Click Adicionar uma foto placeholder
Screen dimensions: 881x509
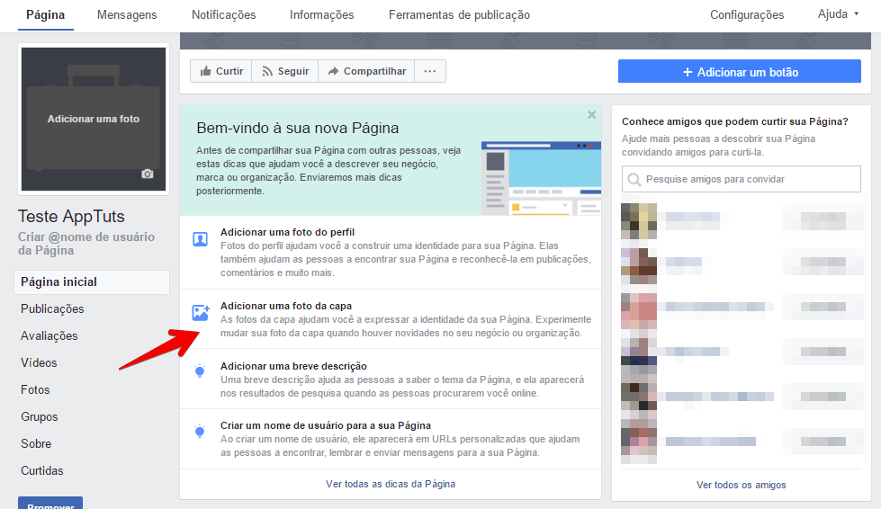coord(94,119)
